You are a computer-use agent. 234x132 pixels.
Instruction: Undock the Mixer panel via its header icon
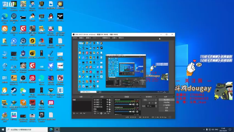click(x=140, y=97)
